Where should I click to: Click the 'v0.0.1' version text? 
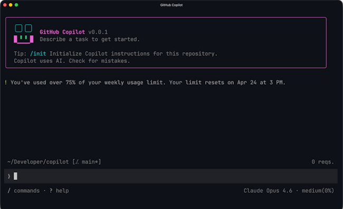tap(98, 32)
